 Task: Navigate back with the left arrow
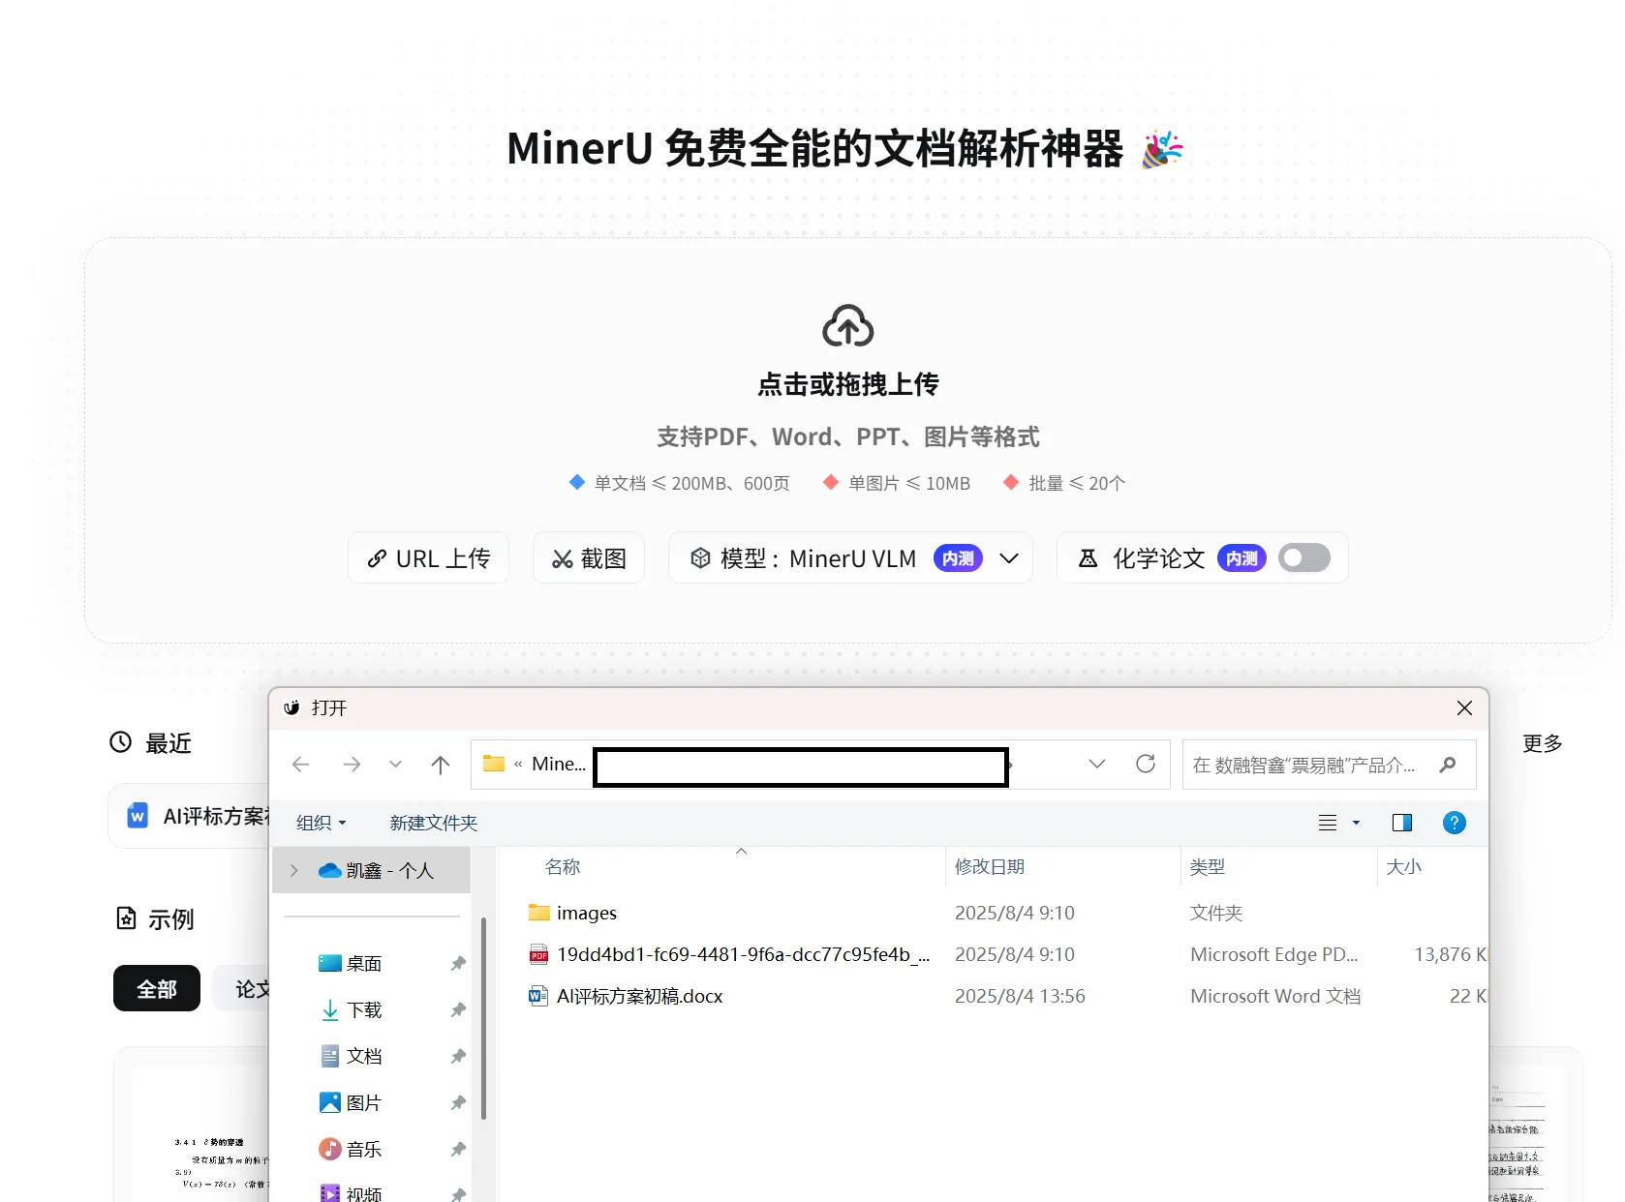click(x=301, y=766)
